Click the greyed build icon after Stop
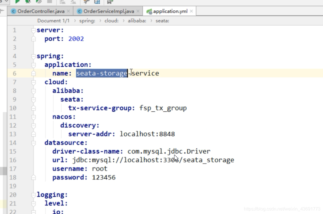The width and height of the screenshot is (323, 214). click(63, 2)
